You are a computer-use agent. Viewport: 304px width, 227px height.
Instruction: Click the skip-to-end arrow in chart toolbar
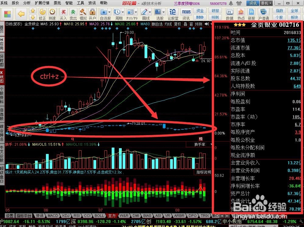(x=207, y=24)
